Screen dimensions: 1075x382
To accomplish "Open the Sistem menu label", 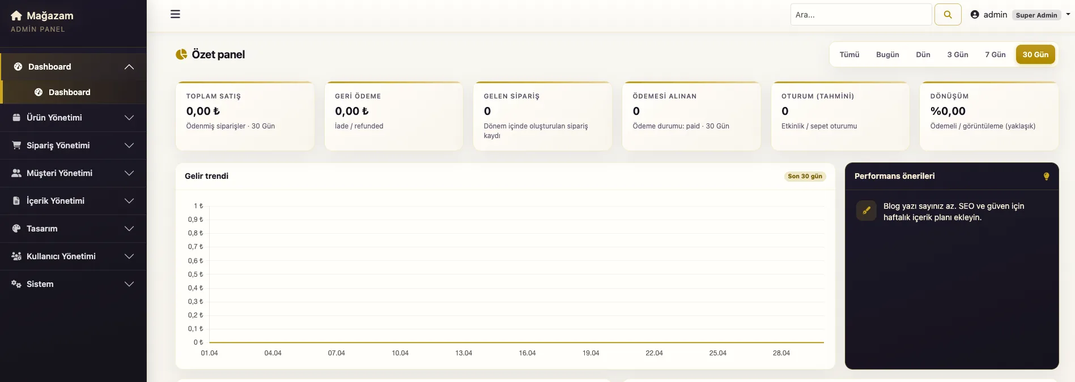I will click(x=40, y=284).
